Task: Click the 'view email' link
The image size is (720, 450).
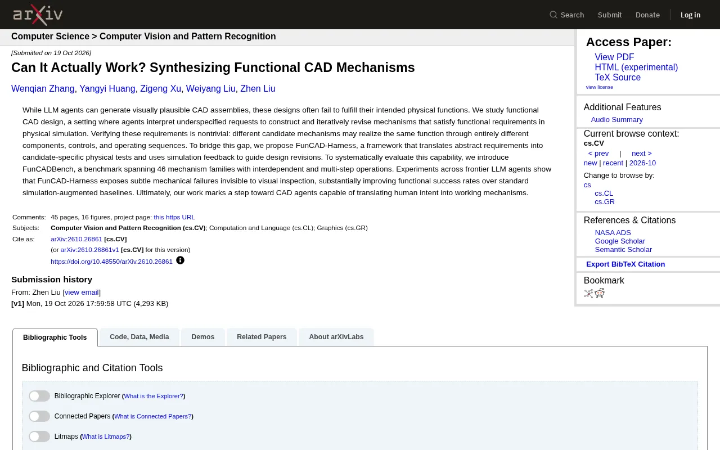Action: coord(82,292)
